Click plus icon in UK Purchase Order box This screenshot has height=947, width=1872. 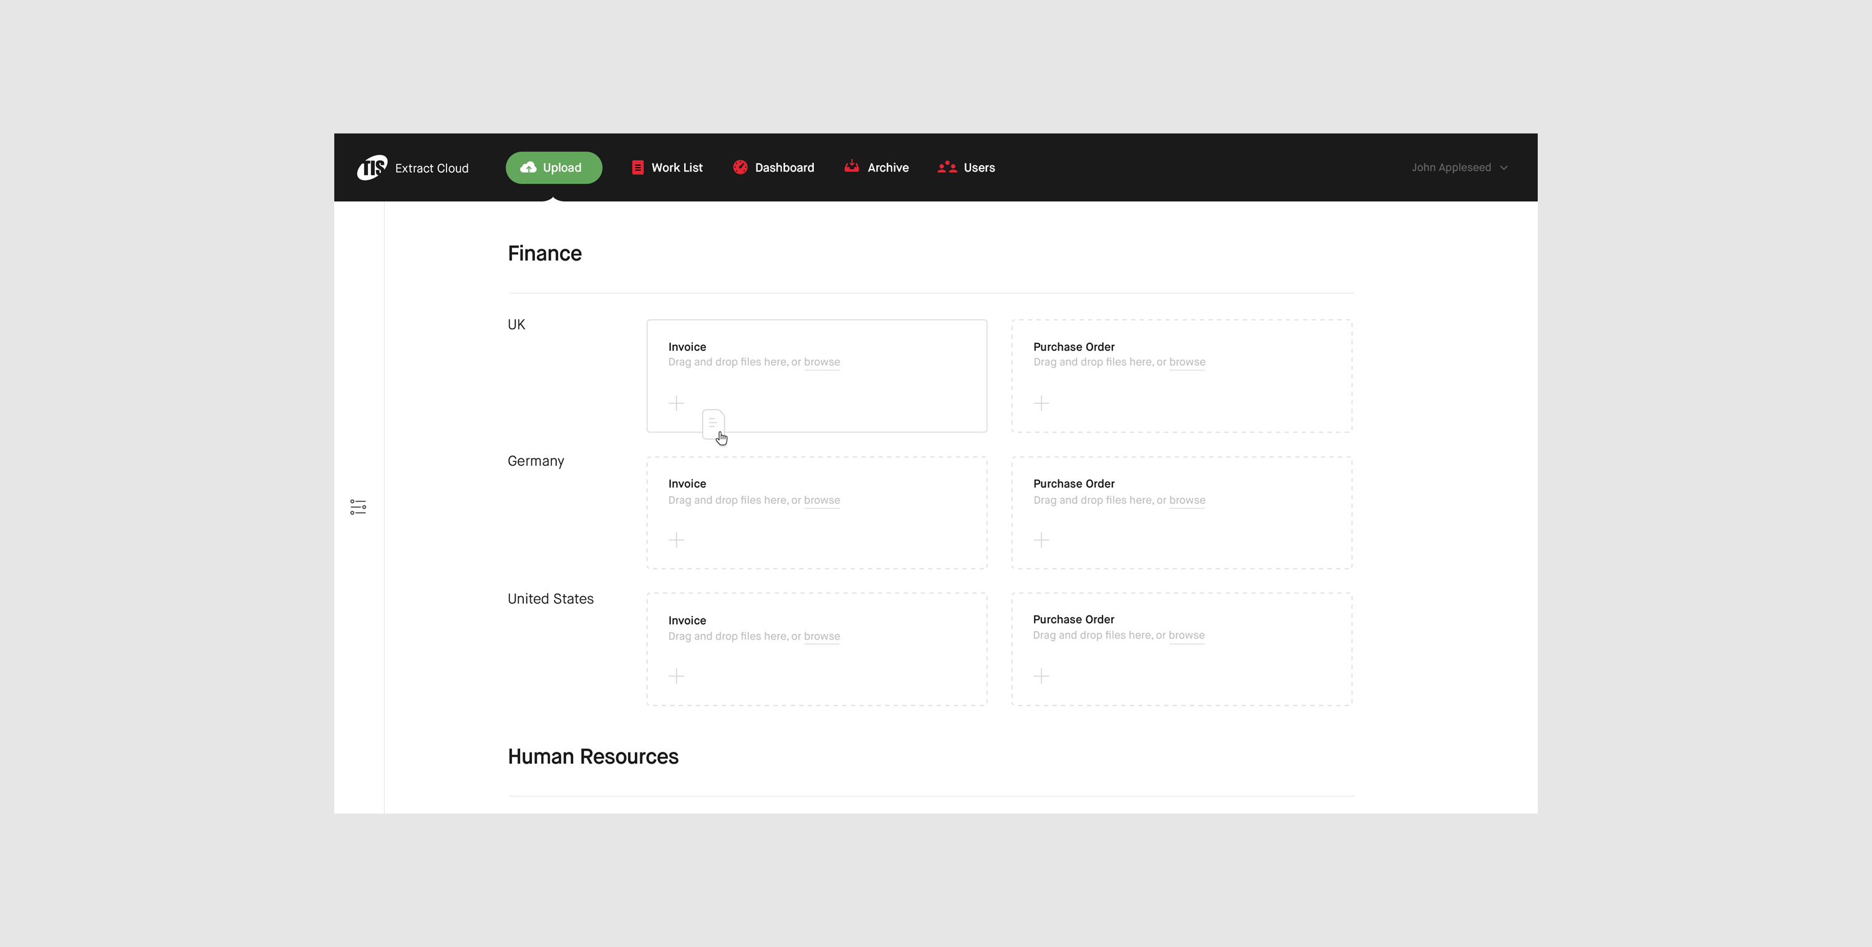coord(1041,403)
